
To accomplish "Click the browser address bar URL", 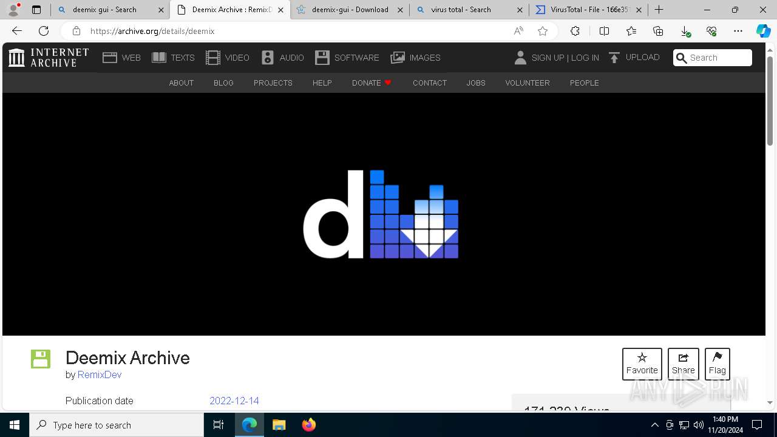I will coord(152,31).
